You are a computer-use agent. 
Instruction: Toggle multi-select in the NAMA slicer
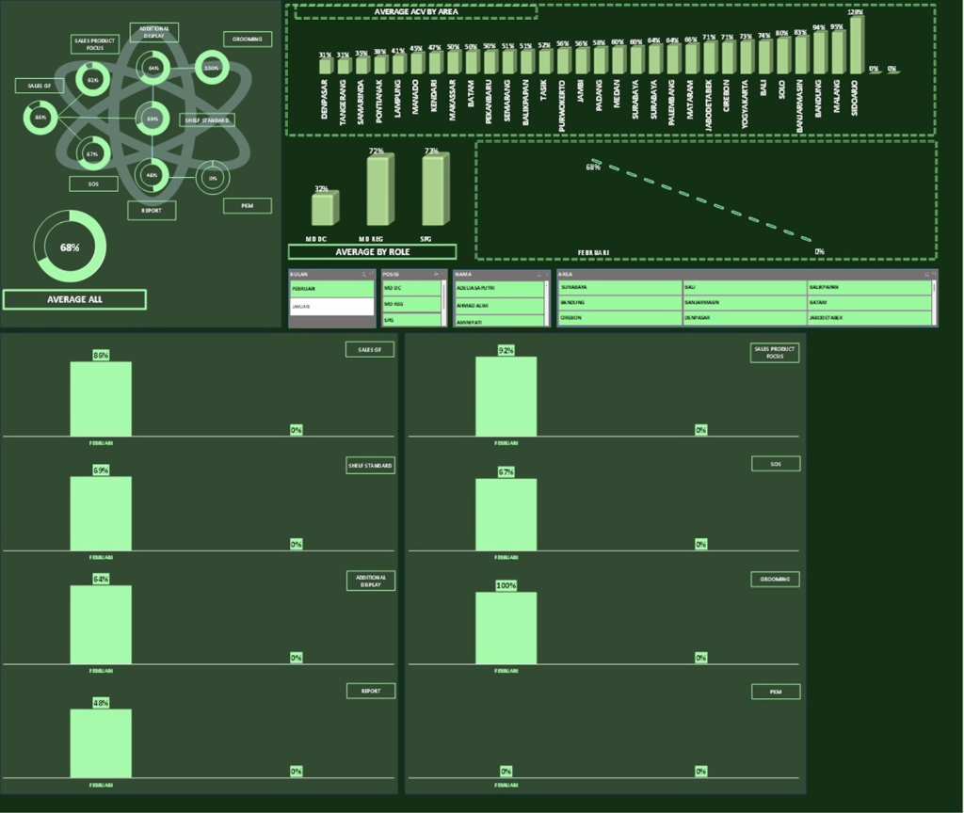point(539,274)
